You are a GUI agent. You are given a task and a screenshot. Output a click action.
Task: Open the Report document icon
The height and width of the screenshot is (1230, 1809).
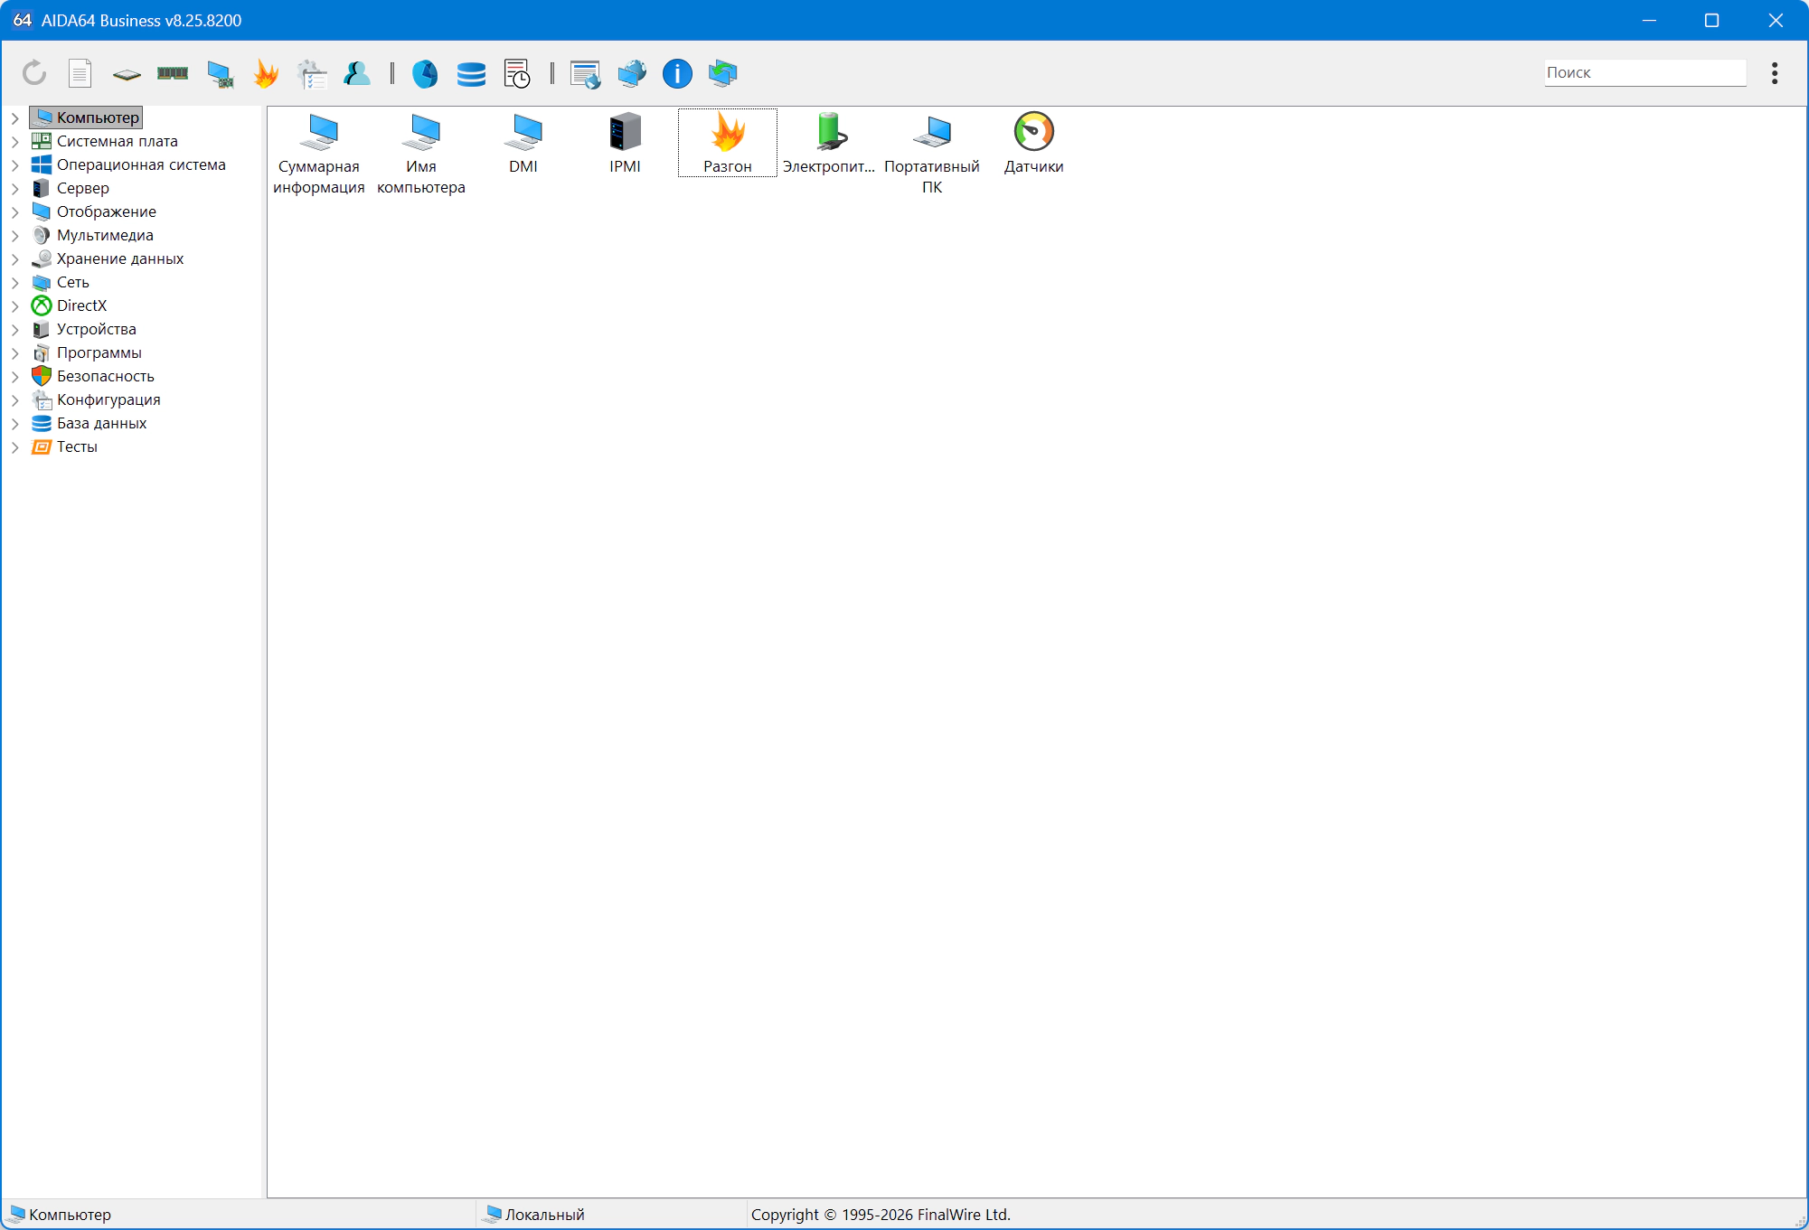tap(80, 73)
